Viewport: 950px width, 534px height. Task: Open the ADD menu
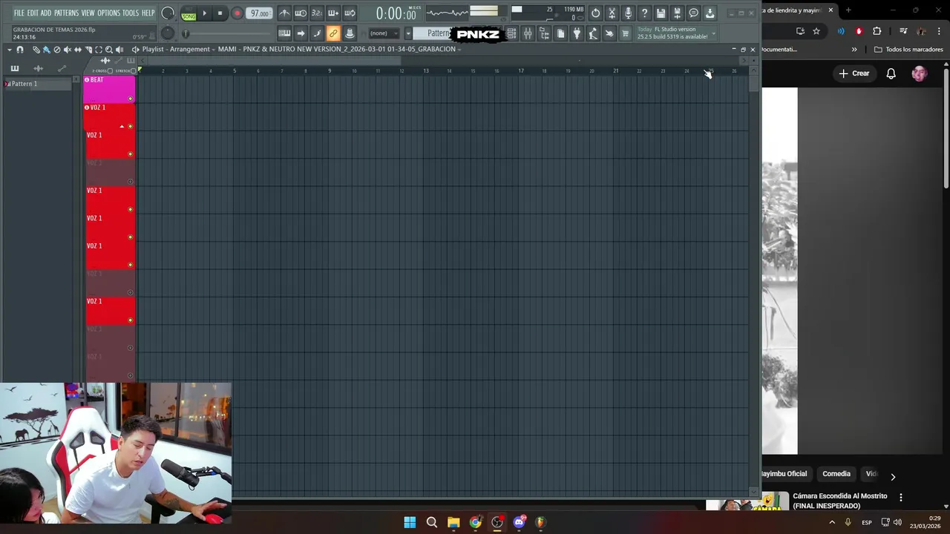coord(46,13)
